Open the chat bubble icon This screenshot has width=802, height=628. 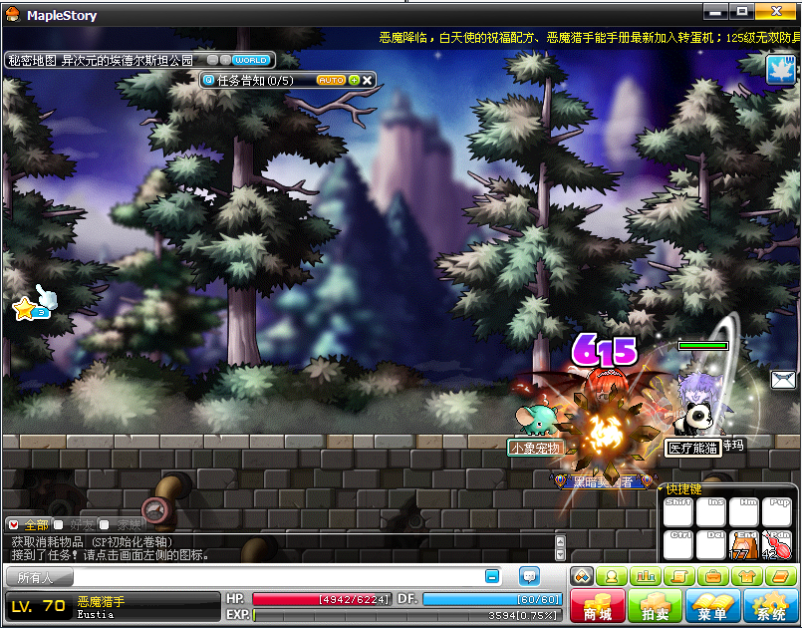coord(529,577)
